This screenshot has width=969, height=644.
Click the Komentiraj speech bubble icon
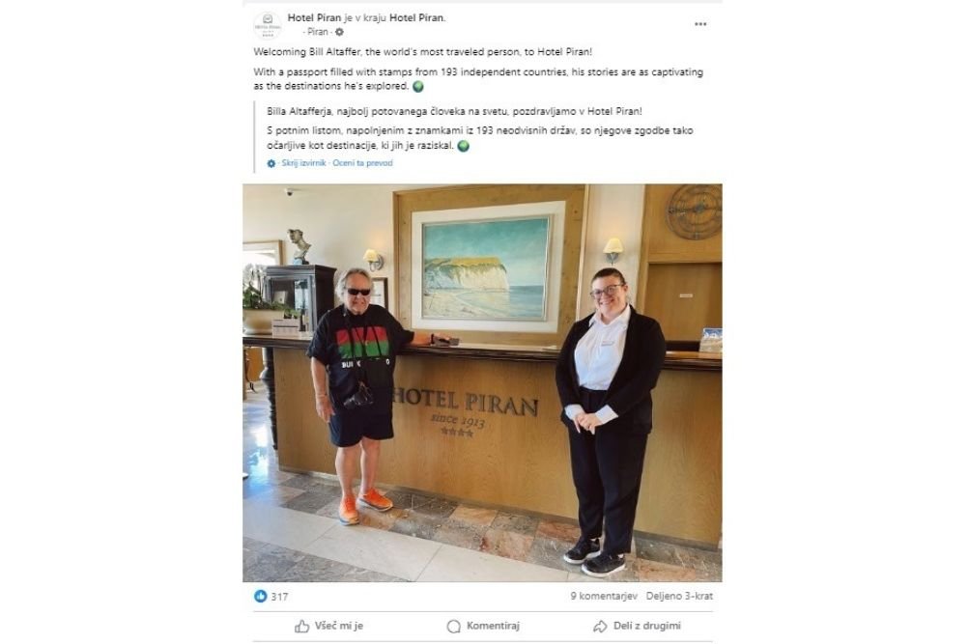pyautogui.click(x=454, y=626)
